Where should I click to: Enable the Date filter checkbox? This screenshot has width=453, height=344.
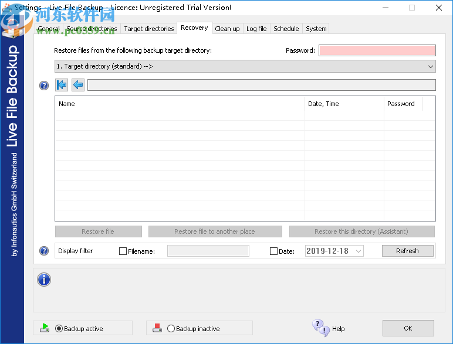point(273,251)
